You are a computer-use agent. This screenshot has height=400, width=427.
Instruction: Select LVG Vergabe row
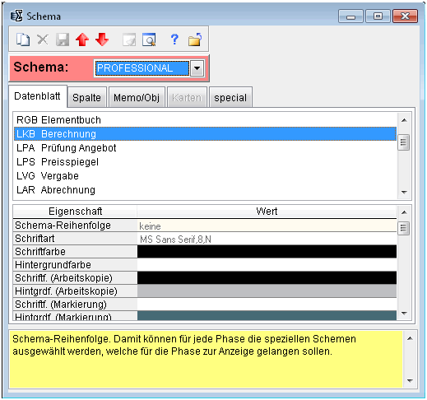click(x=205, y=176)
